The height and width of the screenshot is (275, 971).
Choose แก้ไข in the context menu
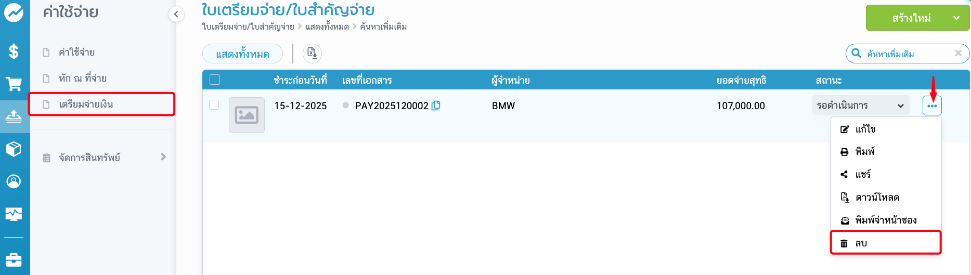[886, 129]
